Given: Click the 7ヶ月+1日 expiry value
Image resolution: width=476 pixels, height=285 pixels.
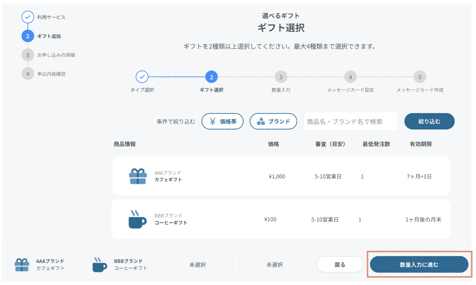Looking at the screenshot, I should coord(419,176).
